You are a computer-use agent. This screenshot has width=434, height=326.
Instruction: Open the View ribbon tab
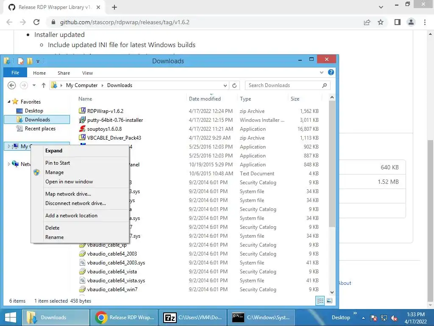click(87, 73)
